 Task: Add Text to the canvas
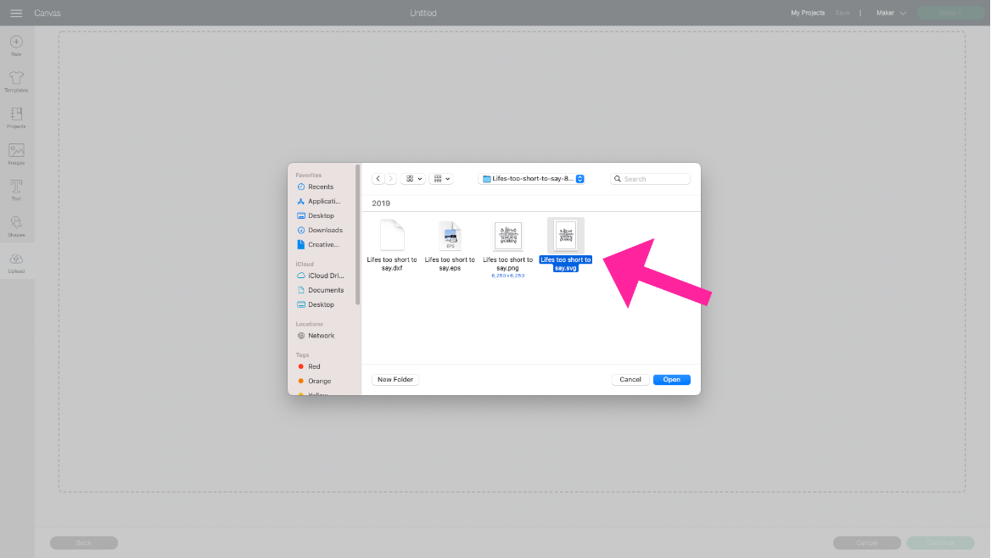(16, 190)
